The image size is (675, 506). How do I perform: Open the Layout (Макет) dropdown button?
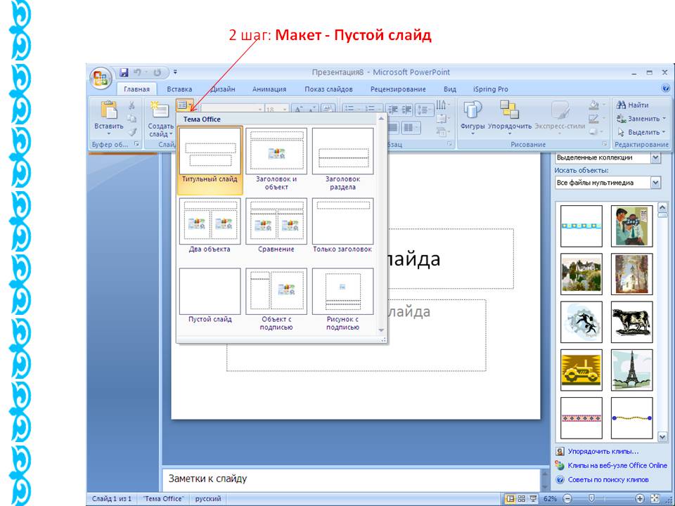tap(184, 105)
